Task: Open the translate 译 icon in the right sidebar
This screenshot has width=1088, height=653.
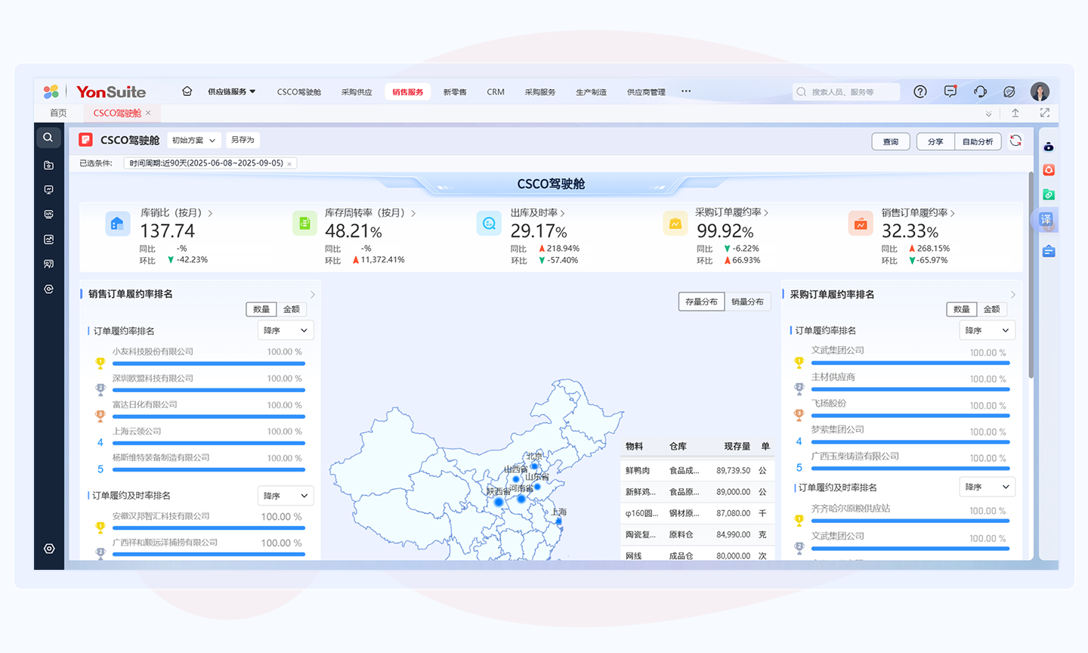Action: pos(1046,219)
